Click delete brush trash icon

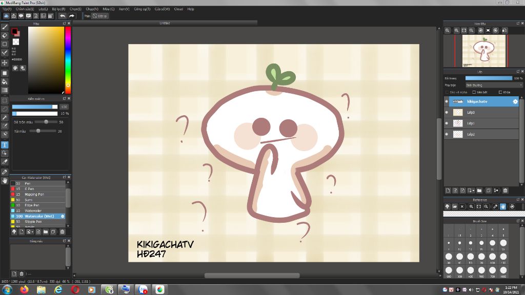pos(62,232)
